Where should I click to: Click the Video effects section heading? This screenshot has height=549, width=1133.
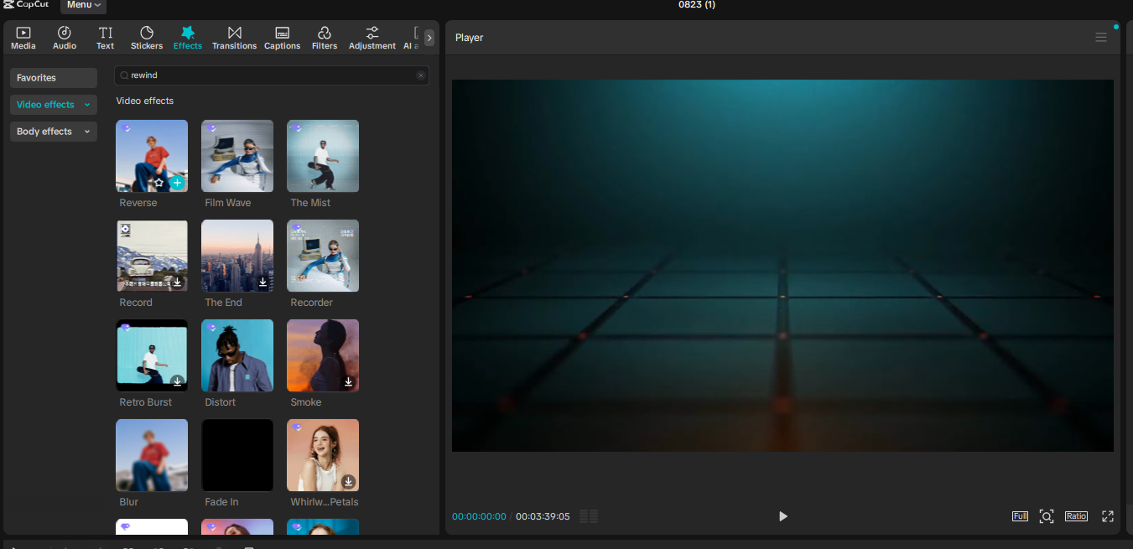click(x=145, y=101)
